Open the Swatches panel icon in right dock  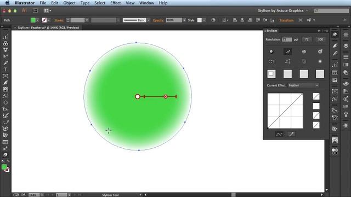[x=346, y=106]
